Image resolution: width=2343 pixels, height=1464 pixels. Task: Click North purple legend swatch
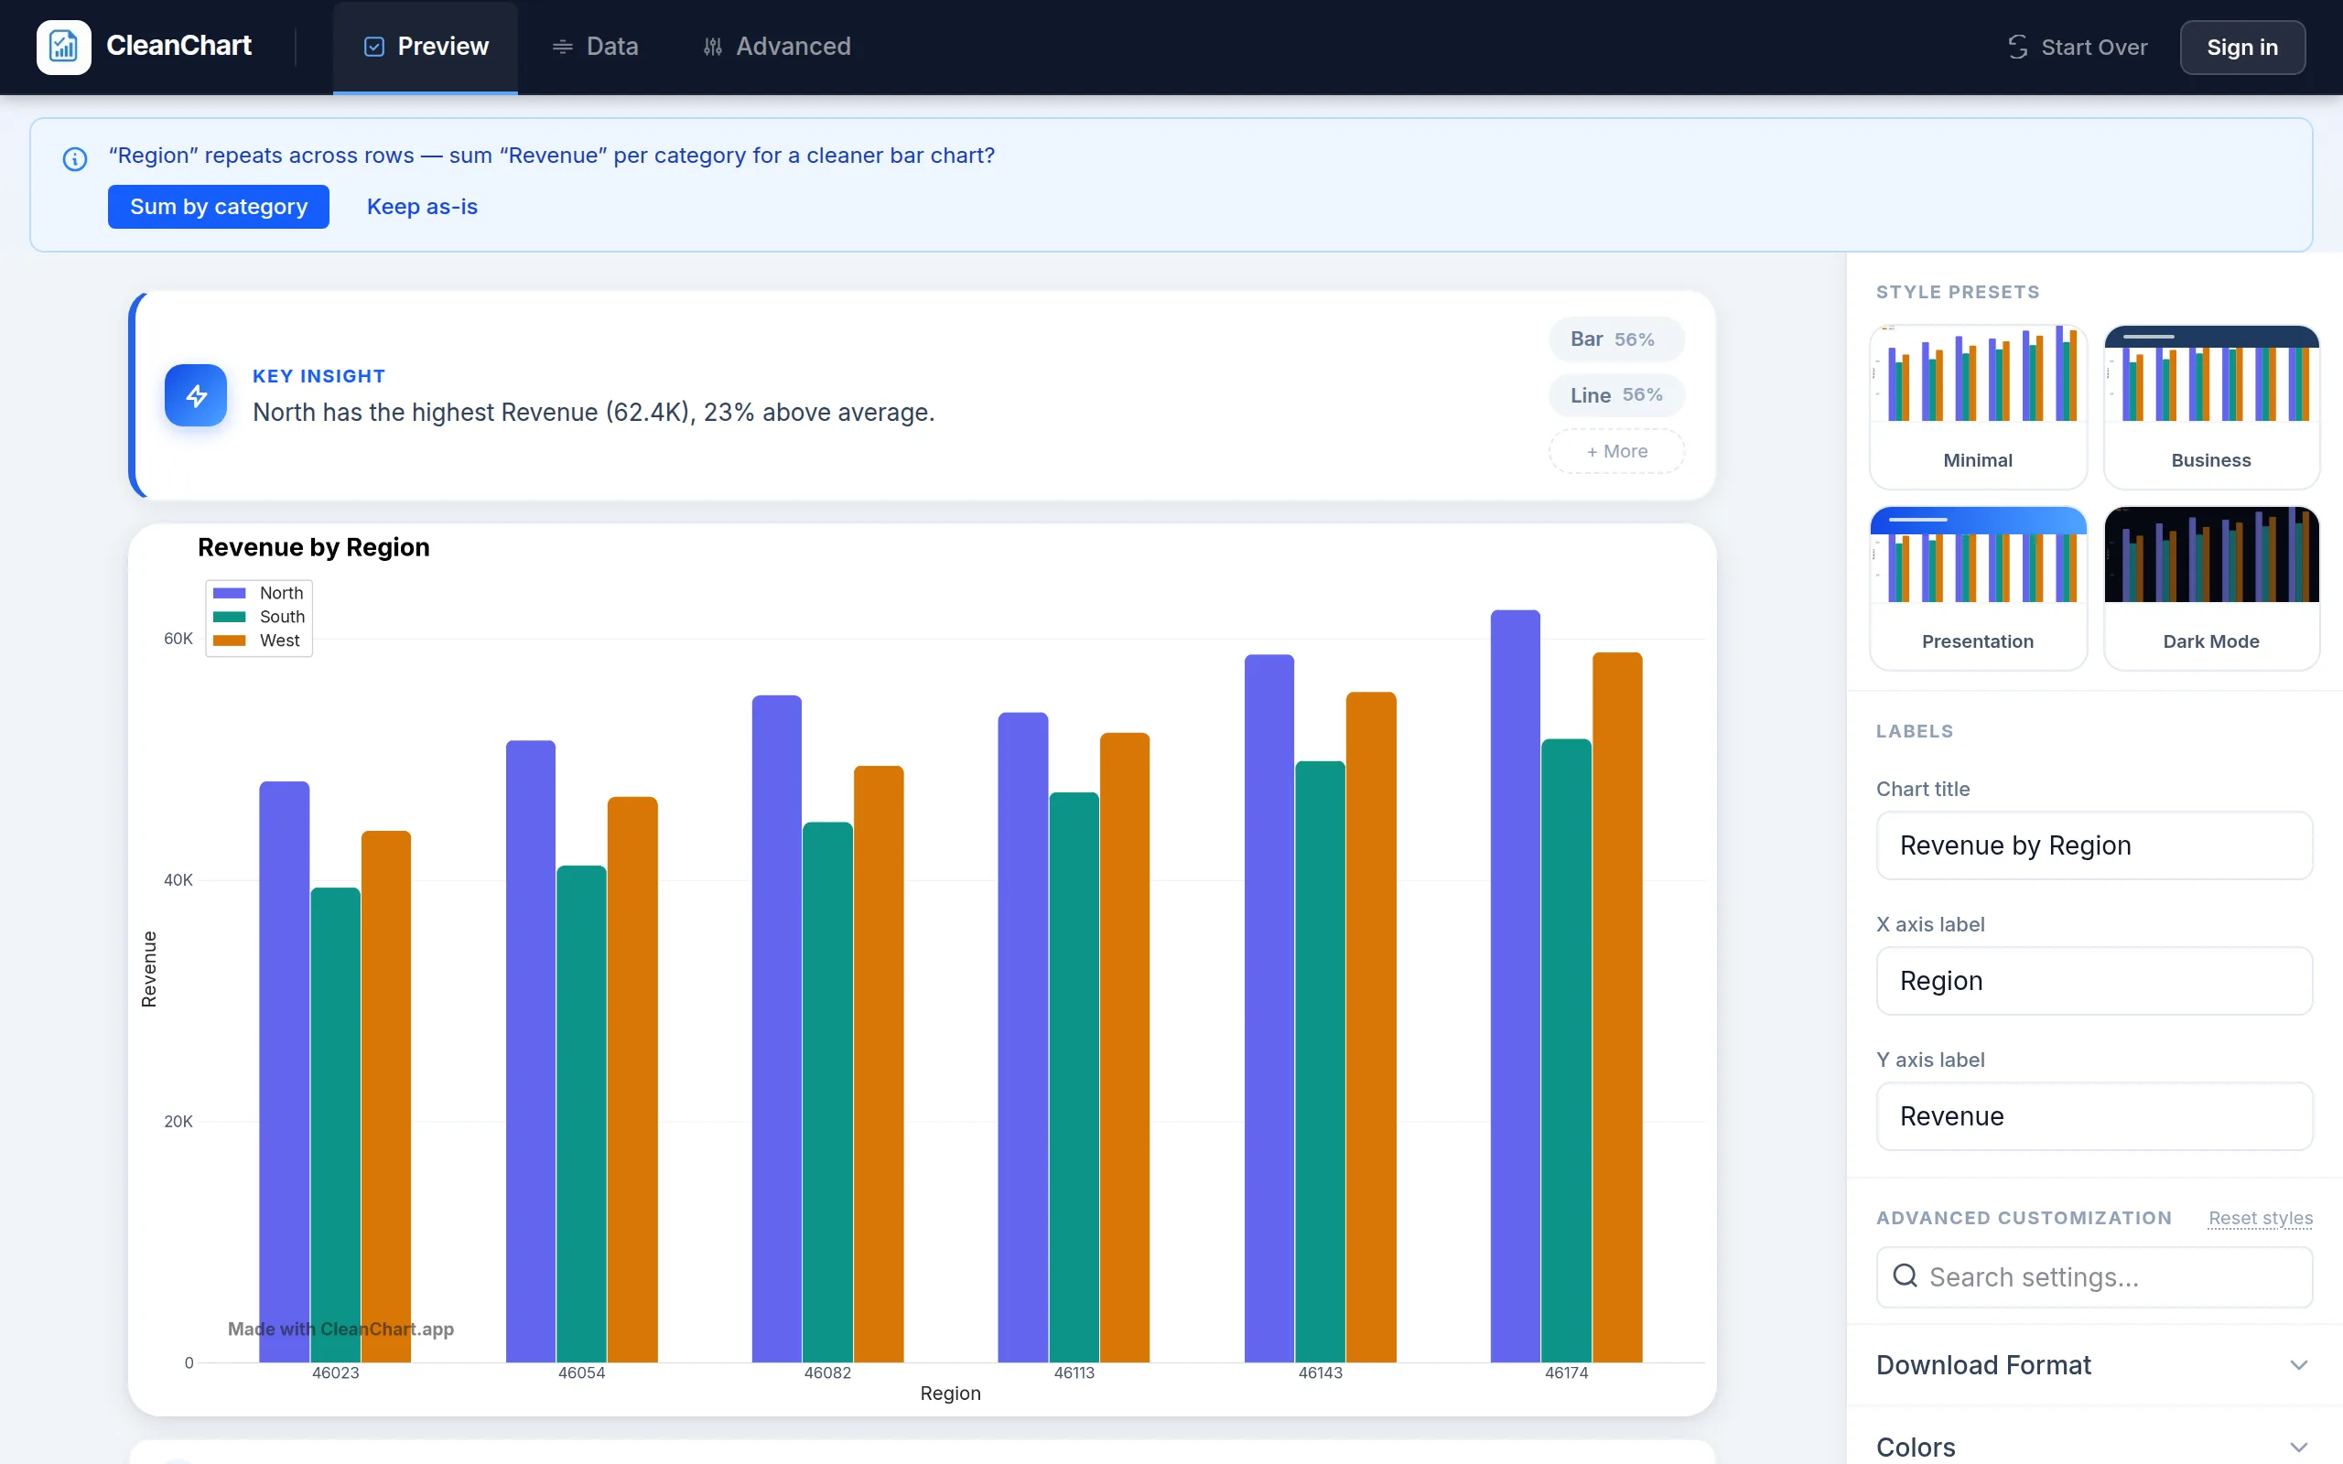tap(230, 593)
